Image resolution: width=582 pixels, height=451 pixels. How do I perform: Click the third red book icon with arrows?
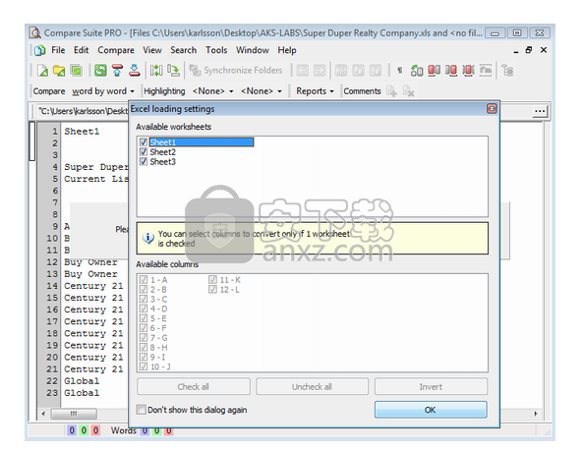468,71
